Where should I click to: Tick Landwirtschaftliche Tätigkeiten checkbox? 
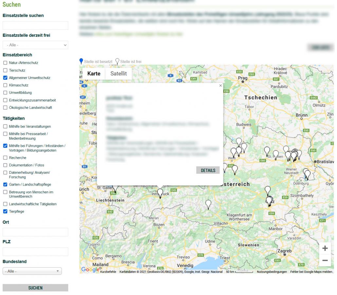[x=5, y=204]
